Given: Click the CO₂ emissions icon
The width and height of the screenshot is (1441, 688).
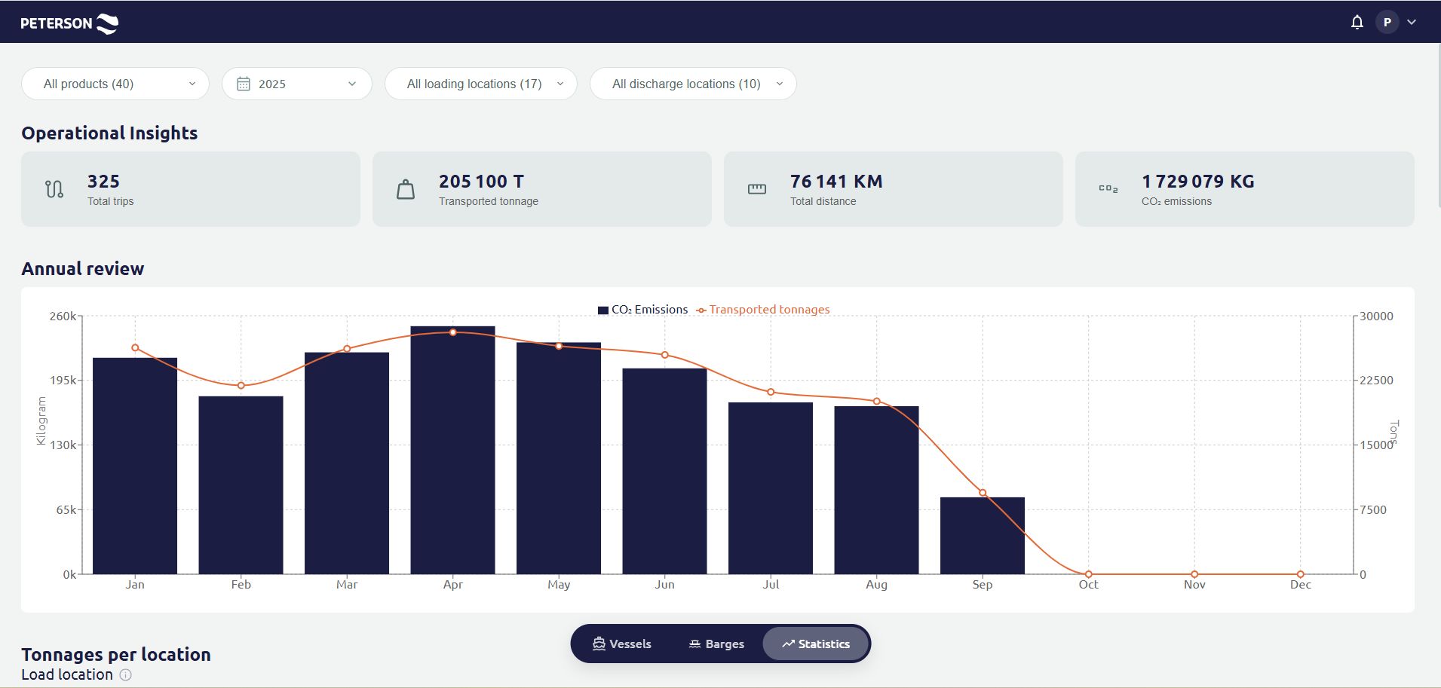Looking at the screenshot, I should 1108,188.
